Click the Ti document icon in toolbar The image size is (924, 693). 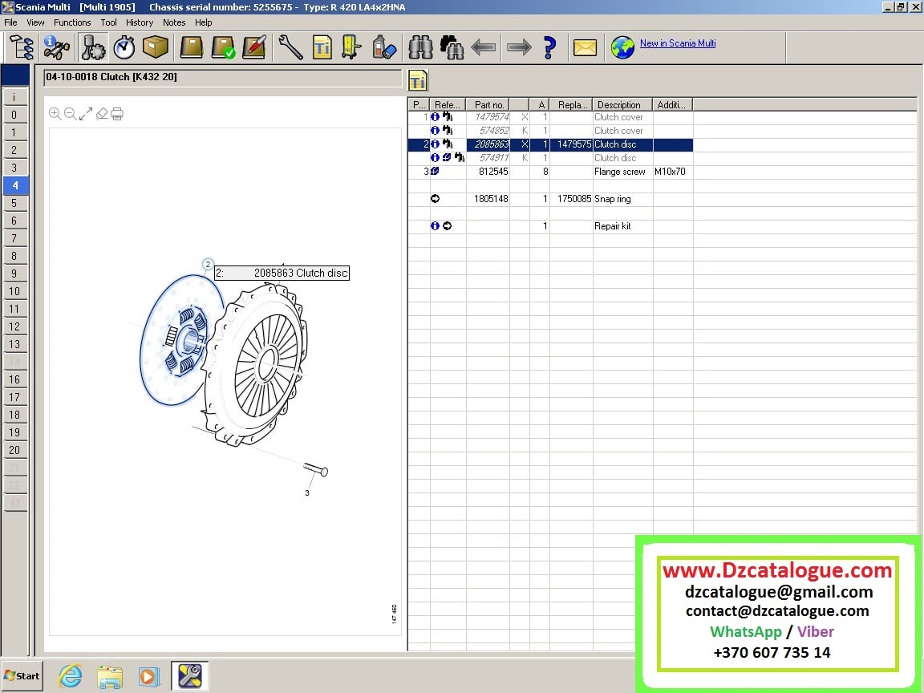pyautogui.click(x=322, y=47)
